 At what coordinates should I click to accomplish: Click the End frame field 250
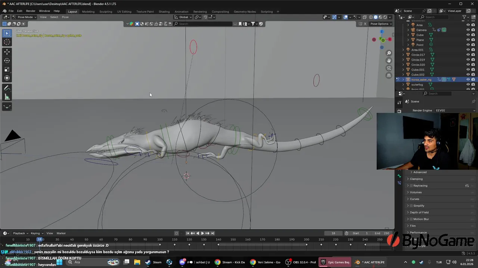[x=382, y=233]
